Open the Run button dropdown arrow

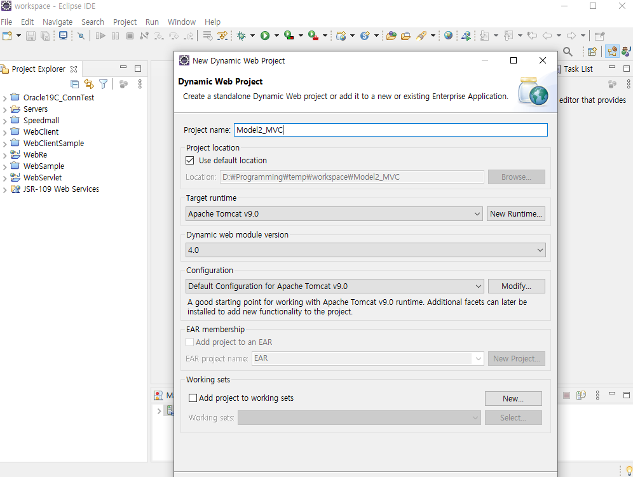pyautogui.click(x=276, y=36)
